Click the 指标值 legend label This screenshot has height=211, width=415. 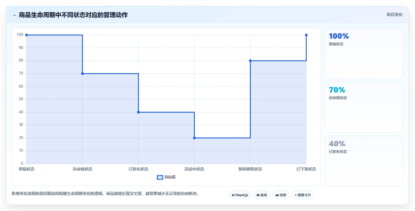[x=170, y=177]
